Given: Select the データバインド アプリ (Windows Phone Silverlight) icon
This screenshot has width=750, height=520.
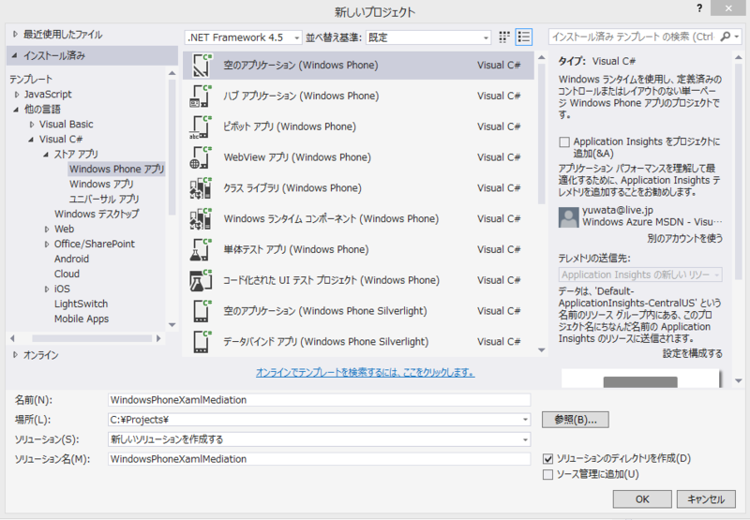Looking at the screenshot, I should (201, 342).
